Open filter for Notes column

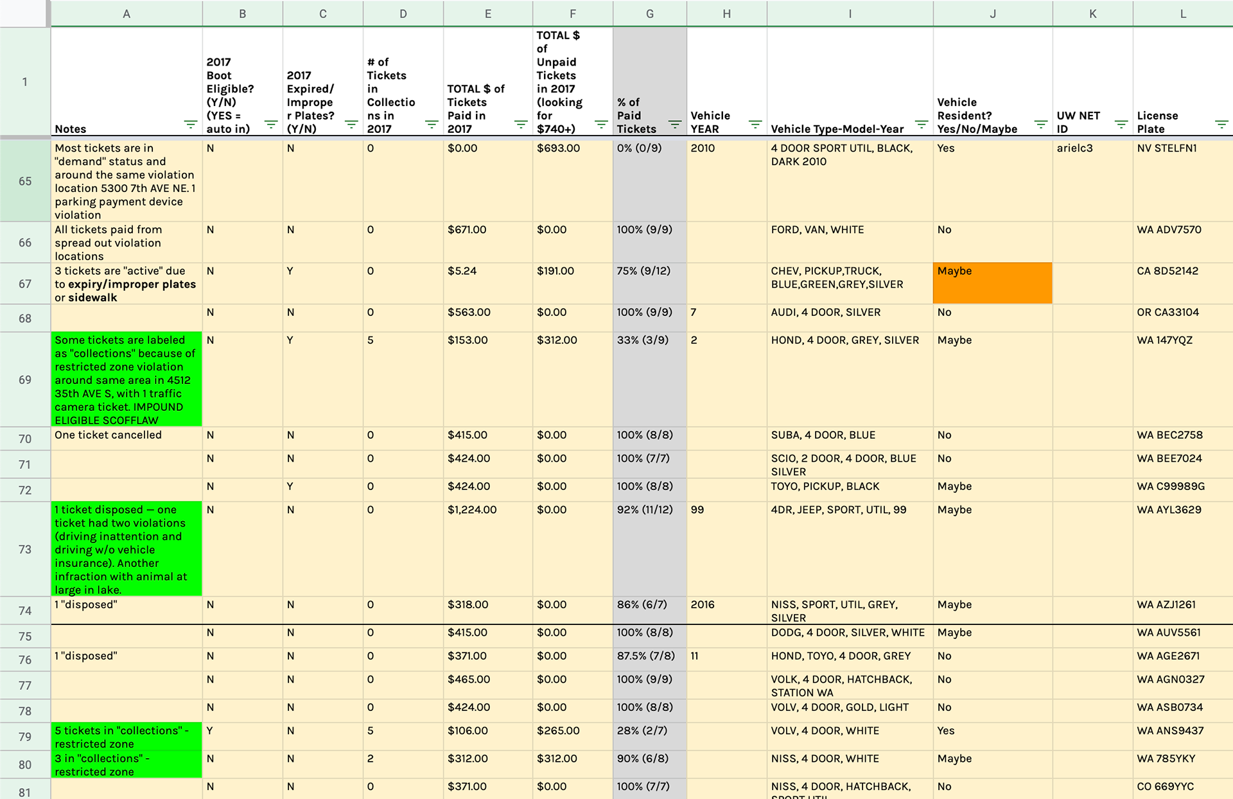click(x=191, y=125)
